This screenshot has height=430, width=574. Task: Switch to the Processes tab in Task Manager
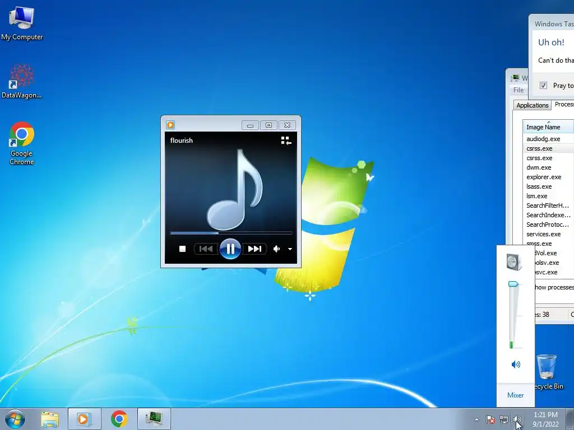(x=564, y=105)
